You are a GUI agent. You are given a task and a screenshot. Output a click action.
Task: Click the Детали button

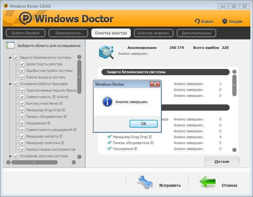[222, 161]
